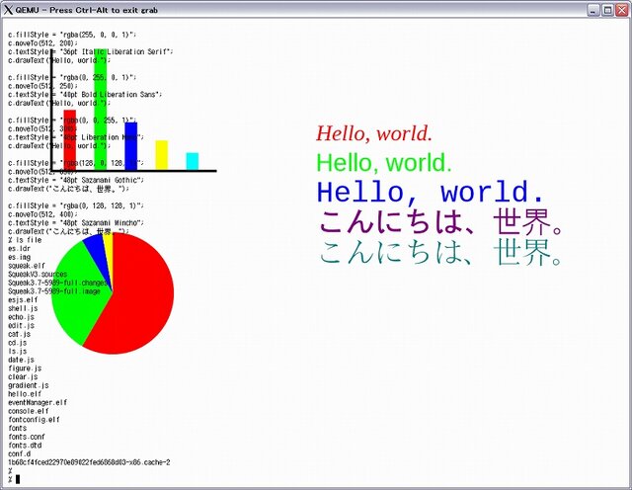Image resolution: width=632 pixels, height=490 pixels.
Task: Minimize the QEMU window
Action: [593, 9]
